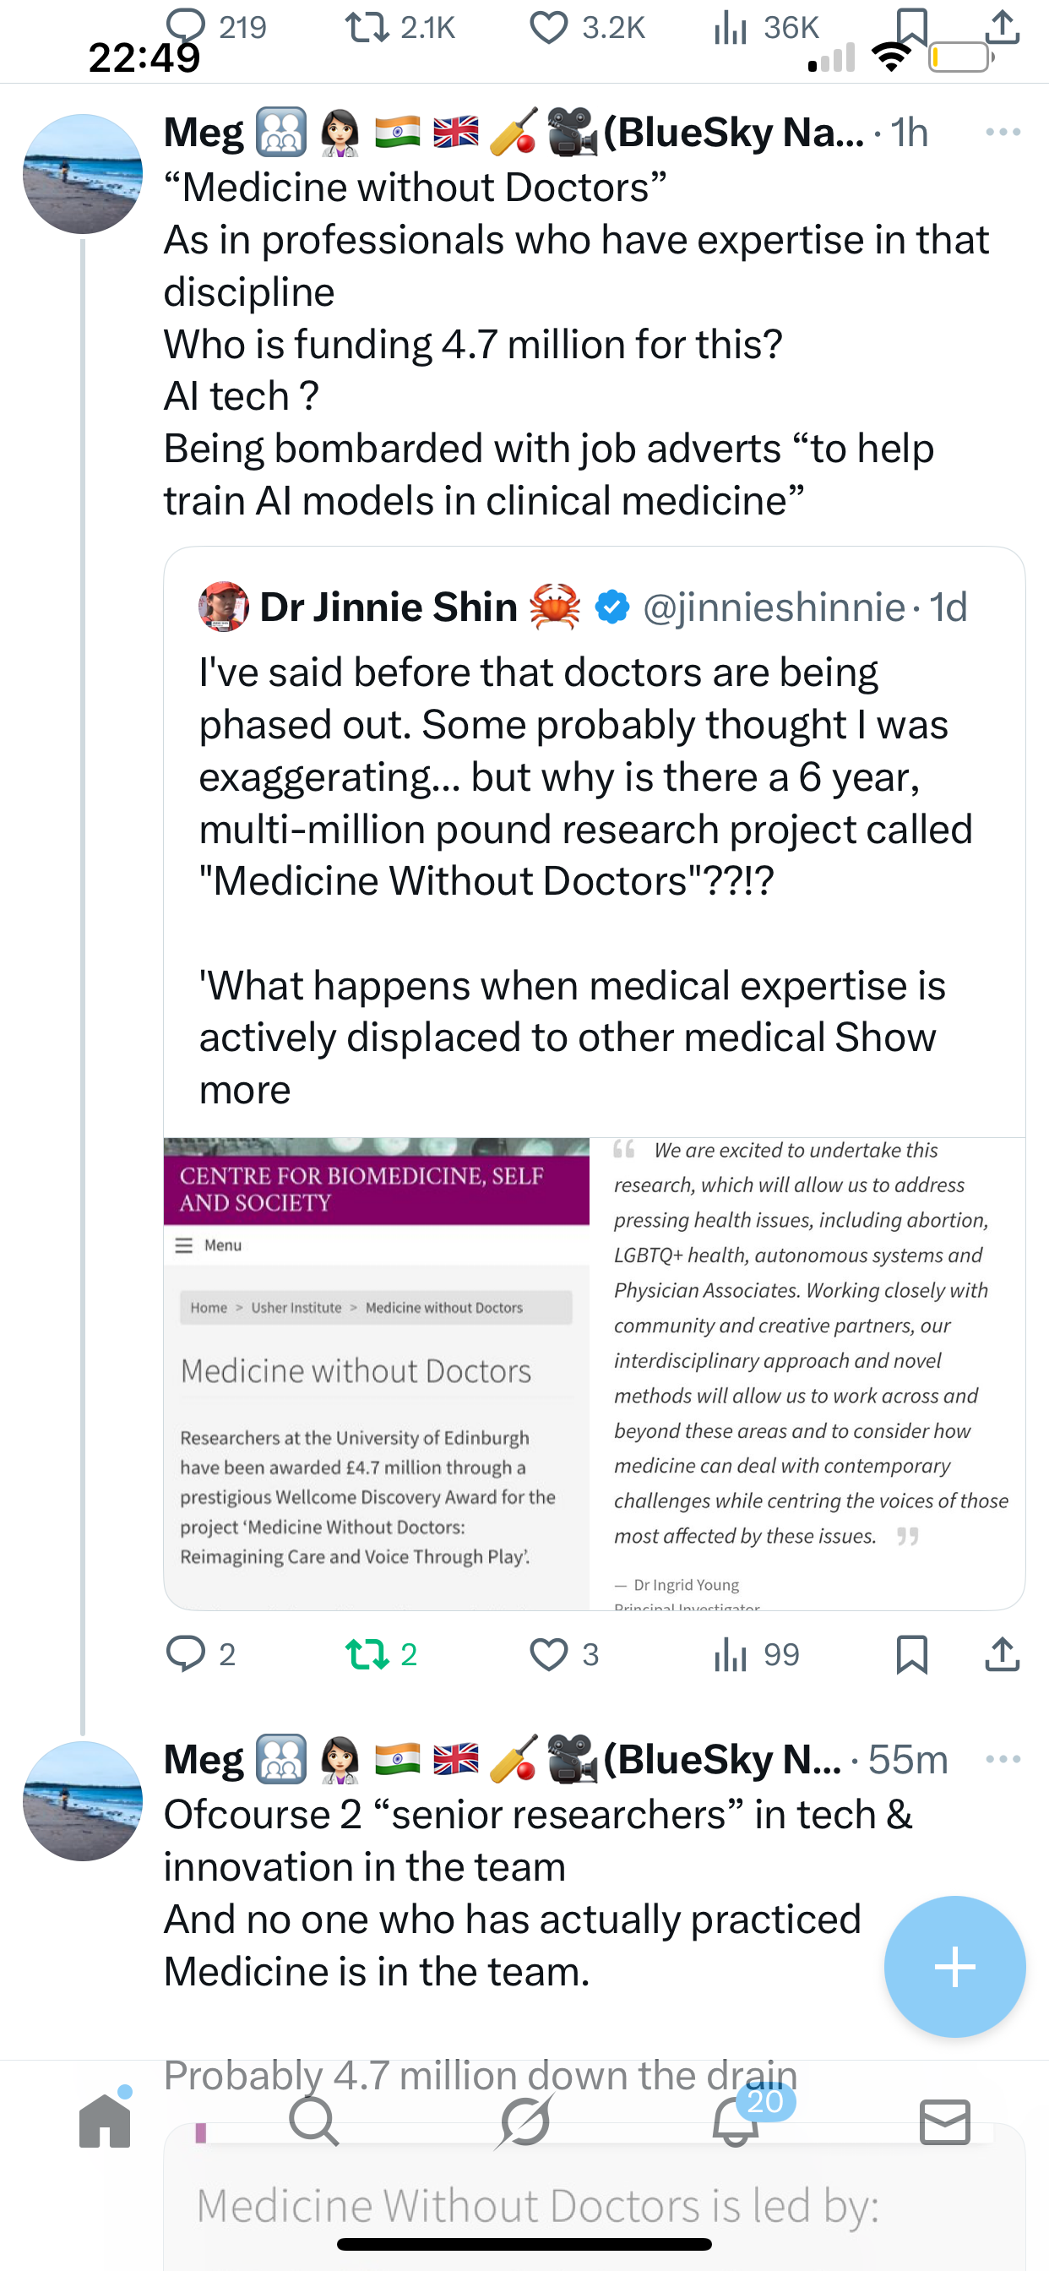
Task: Share Meg's quote tweet
Action: [x=1003, y=1654]
